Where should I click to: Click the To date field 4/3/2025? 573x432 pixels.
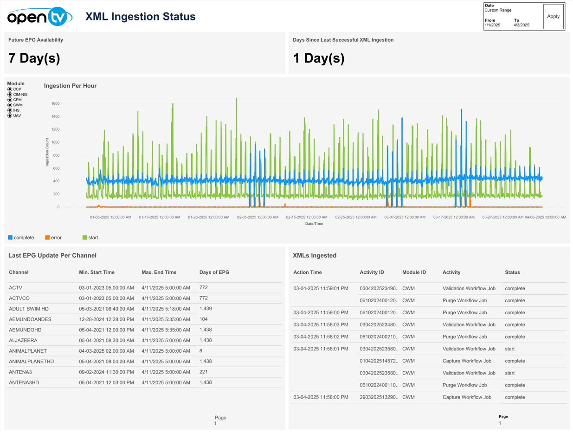pos(521,25)
